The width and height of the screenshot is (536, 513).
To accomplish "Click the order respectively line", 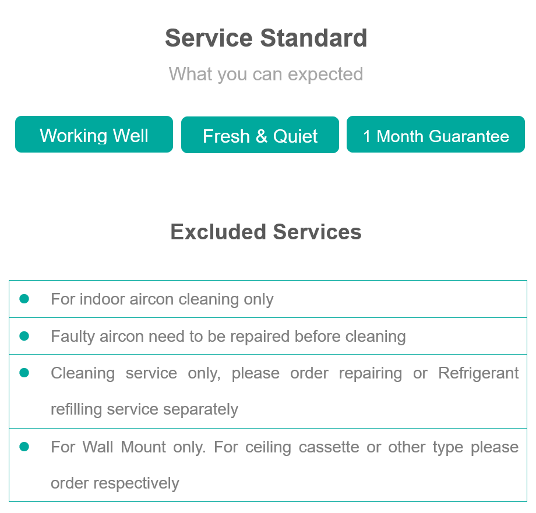I will pyautogui.click(x=115, y=483).
